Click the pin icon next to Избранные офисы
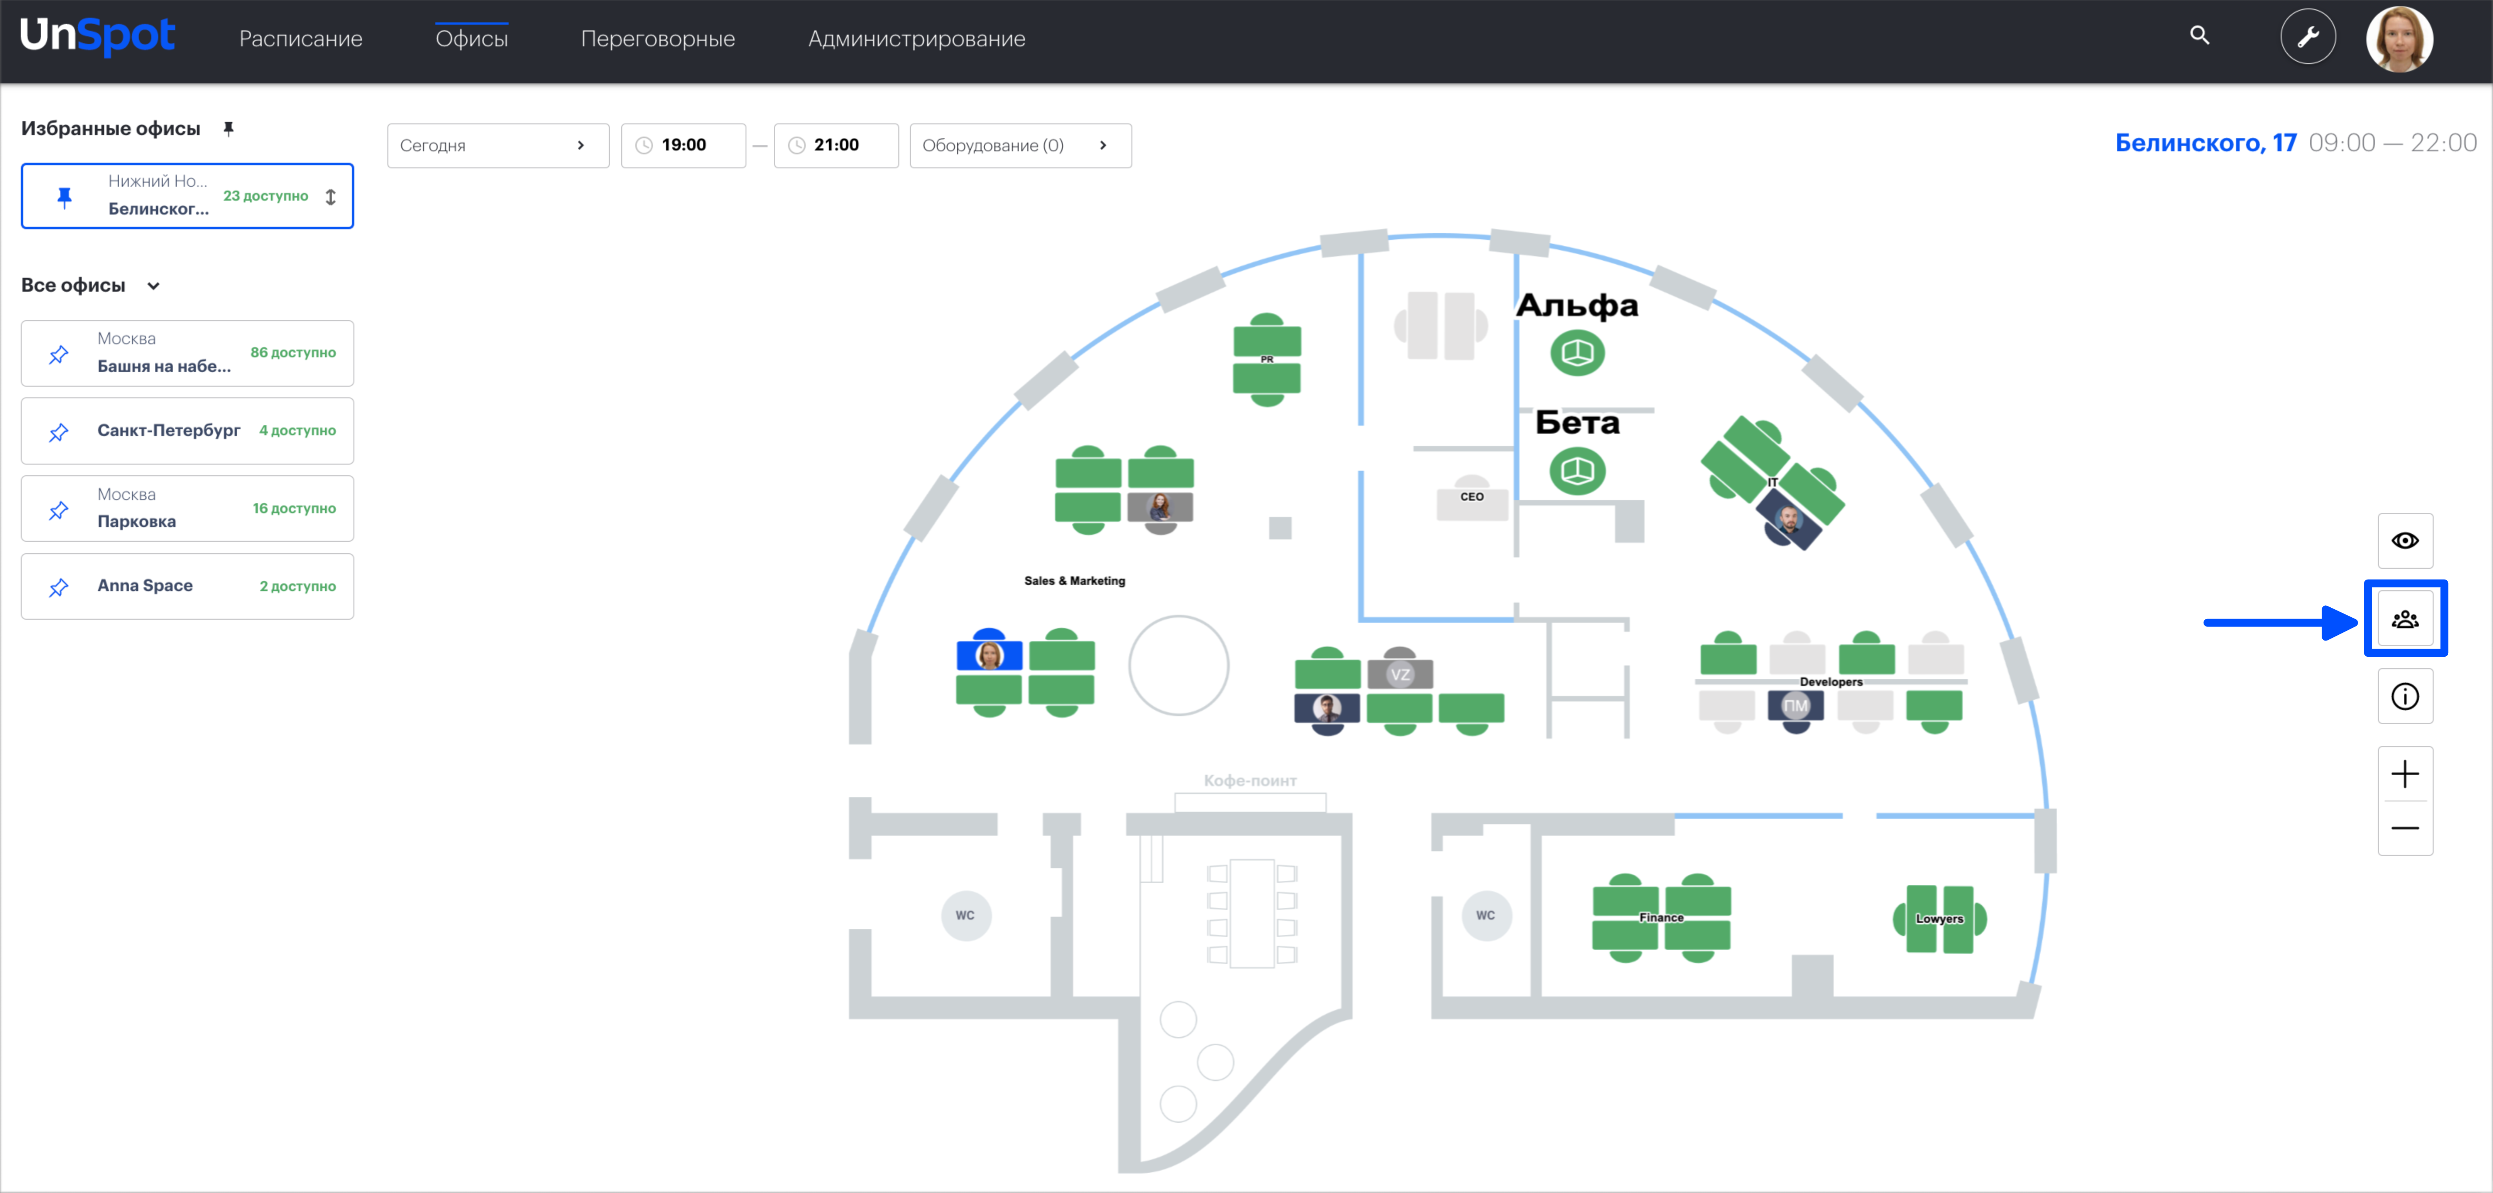Screen dimensions: 2493x1193 click(228, 129)
